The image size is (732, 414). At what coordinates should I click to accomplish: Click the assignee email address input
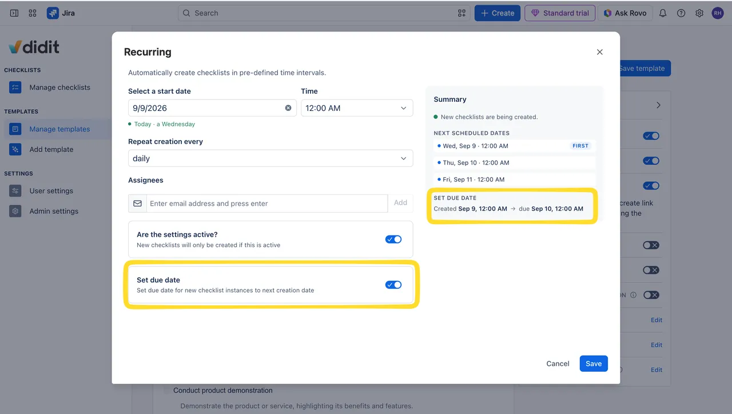[x=267, y=204]
